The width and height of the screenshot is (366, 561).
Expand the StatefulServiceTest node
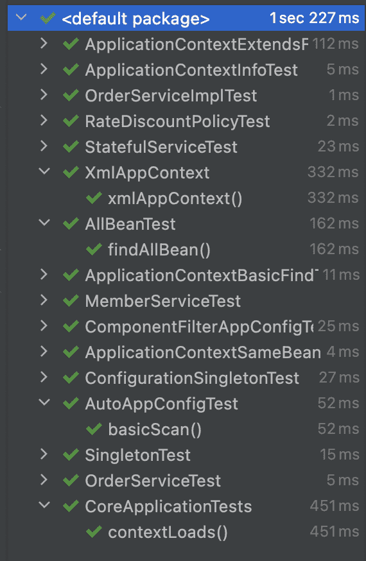(44, 146)
